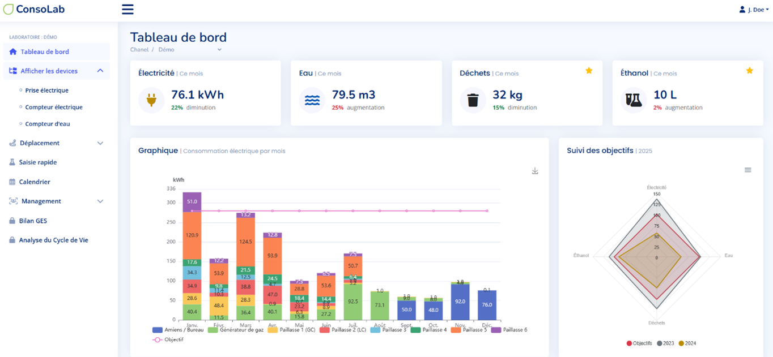
Task: Expand the Déplacement menu
Action: (x=100, y=143)
